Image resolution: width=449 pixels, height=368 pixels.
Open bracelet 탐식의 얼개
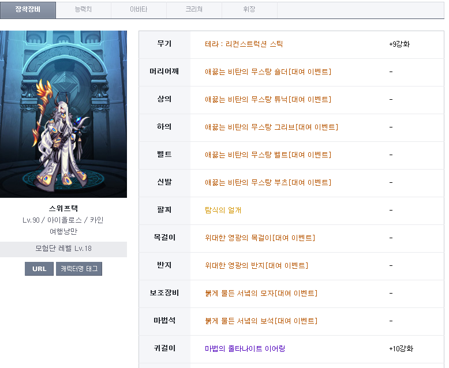pyautogui.click(x=223, y=211)
